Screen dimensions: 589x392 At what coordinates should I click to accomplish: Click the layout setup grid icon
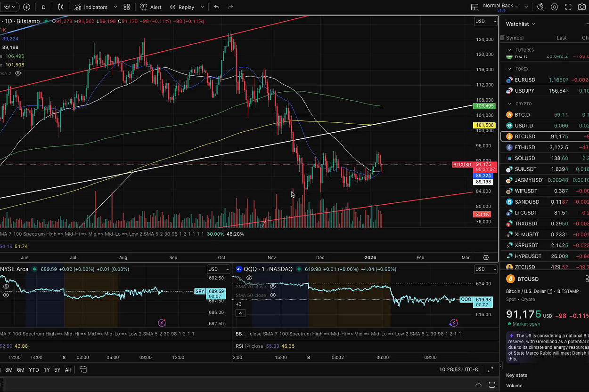coord(475,7)
